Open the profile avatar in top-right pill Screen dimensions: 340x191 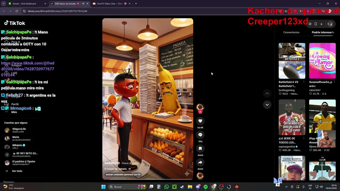[330, 24]
